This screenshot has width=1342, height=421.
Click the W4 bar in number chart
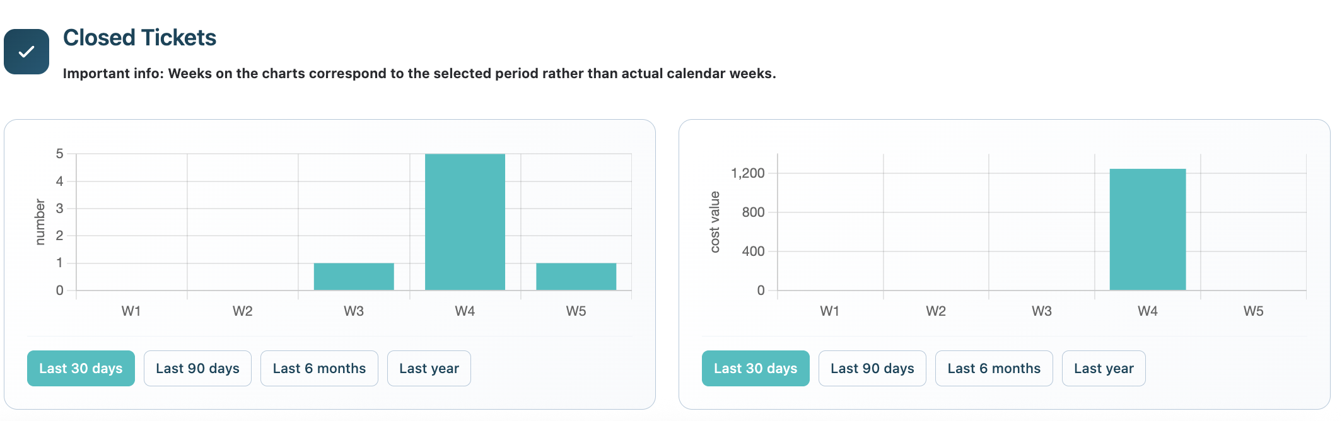[x=465, y=222]
